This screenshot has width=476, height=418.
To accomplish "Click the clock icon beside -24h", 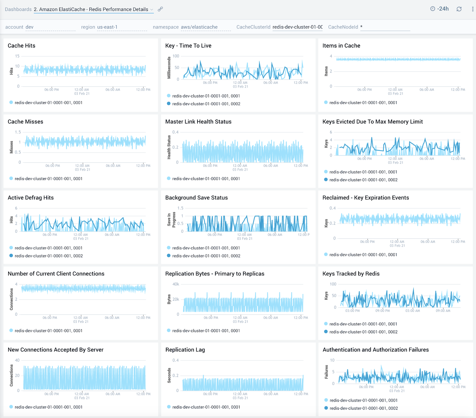I will pos(433,9).
